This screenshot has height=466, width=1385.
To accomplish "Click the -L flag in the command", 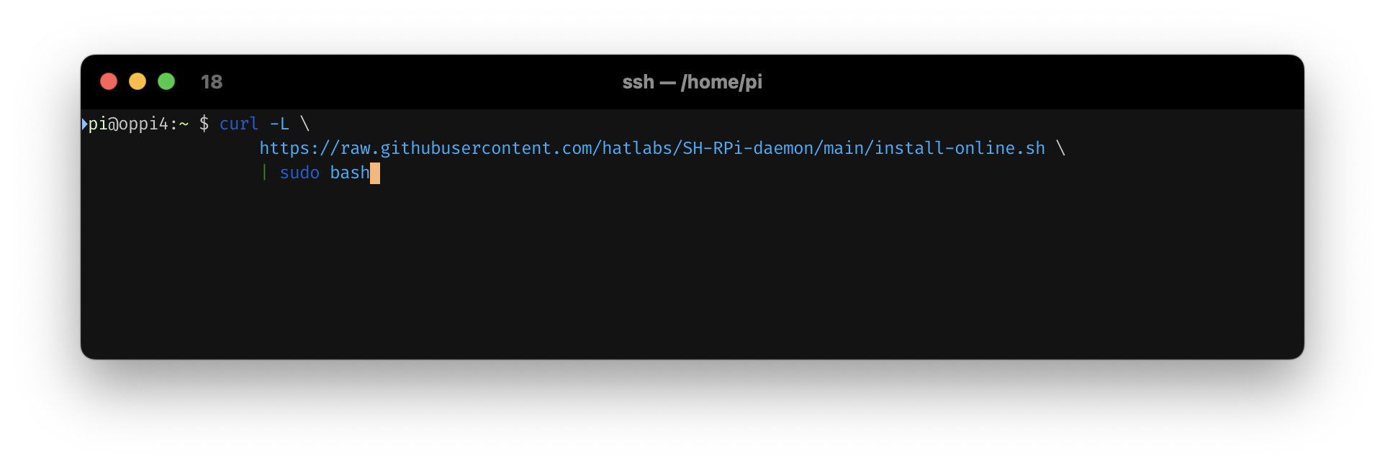I will click(x=280, y=124).
